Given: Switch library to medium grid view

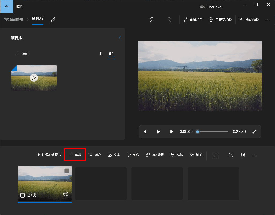Looking at the screenshot, I should [100, 54].
